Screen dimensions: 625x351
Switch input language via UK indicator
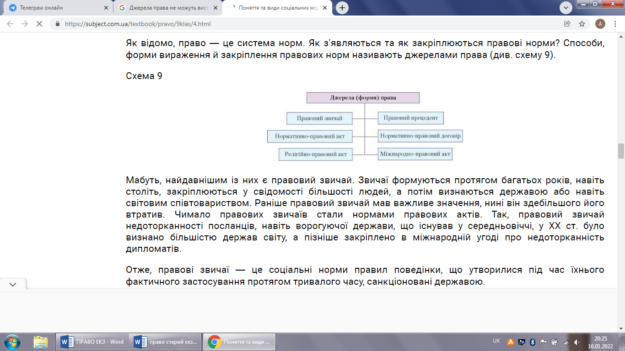pyautogui.click(x=496, y=341)
